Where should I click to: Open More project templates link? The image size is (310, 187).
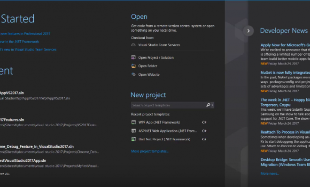[x=150, y=151]
